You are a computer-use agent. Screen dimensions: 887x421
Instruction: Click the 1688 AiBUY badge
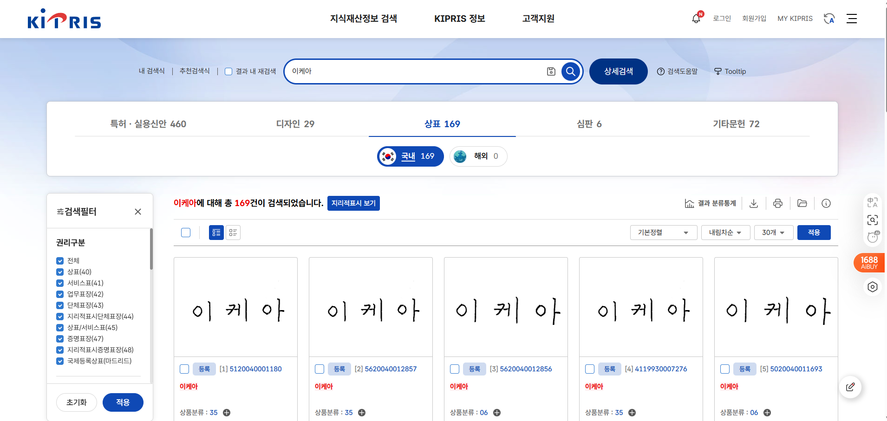click(x=869, y=263)
